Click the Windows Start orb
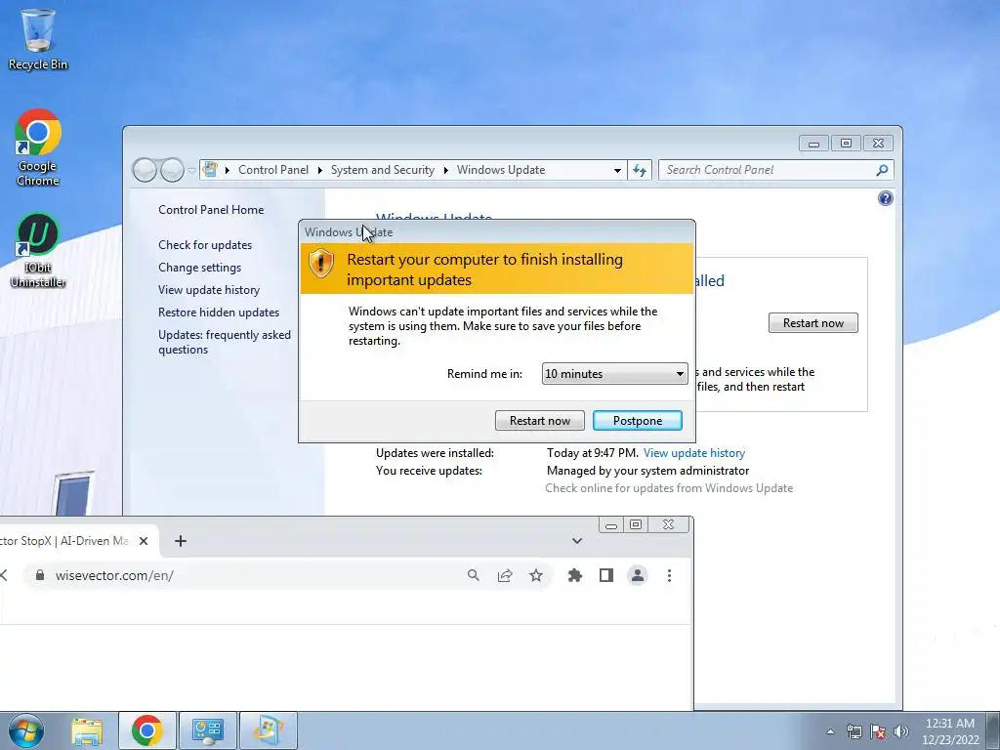The image size is (1000, 750). pyautogui.click(x=26, y=730)
